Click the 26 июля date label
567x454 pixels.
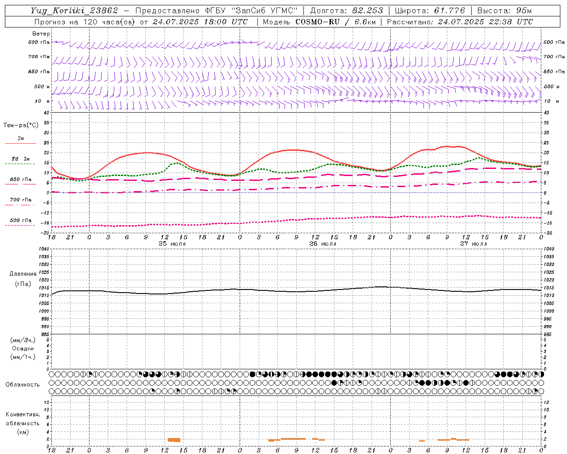point(323,244)
